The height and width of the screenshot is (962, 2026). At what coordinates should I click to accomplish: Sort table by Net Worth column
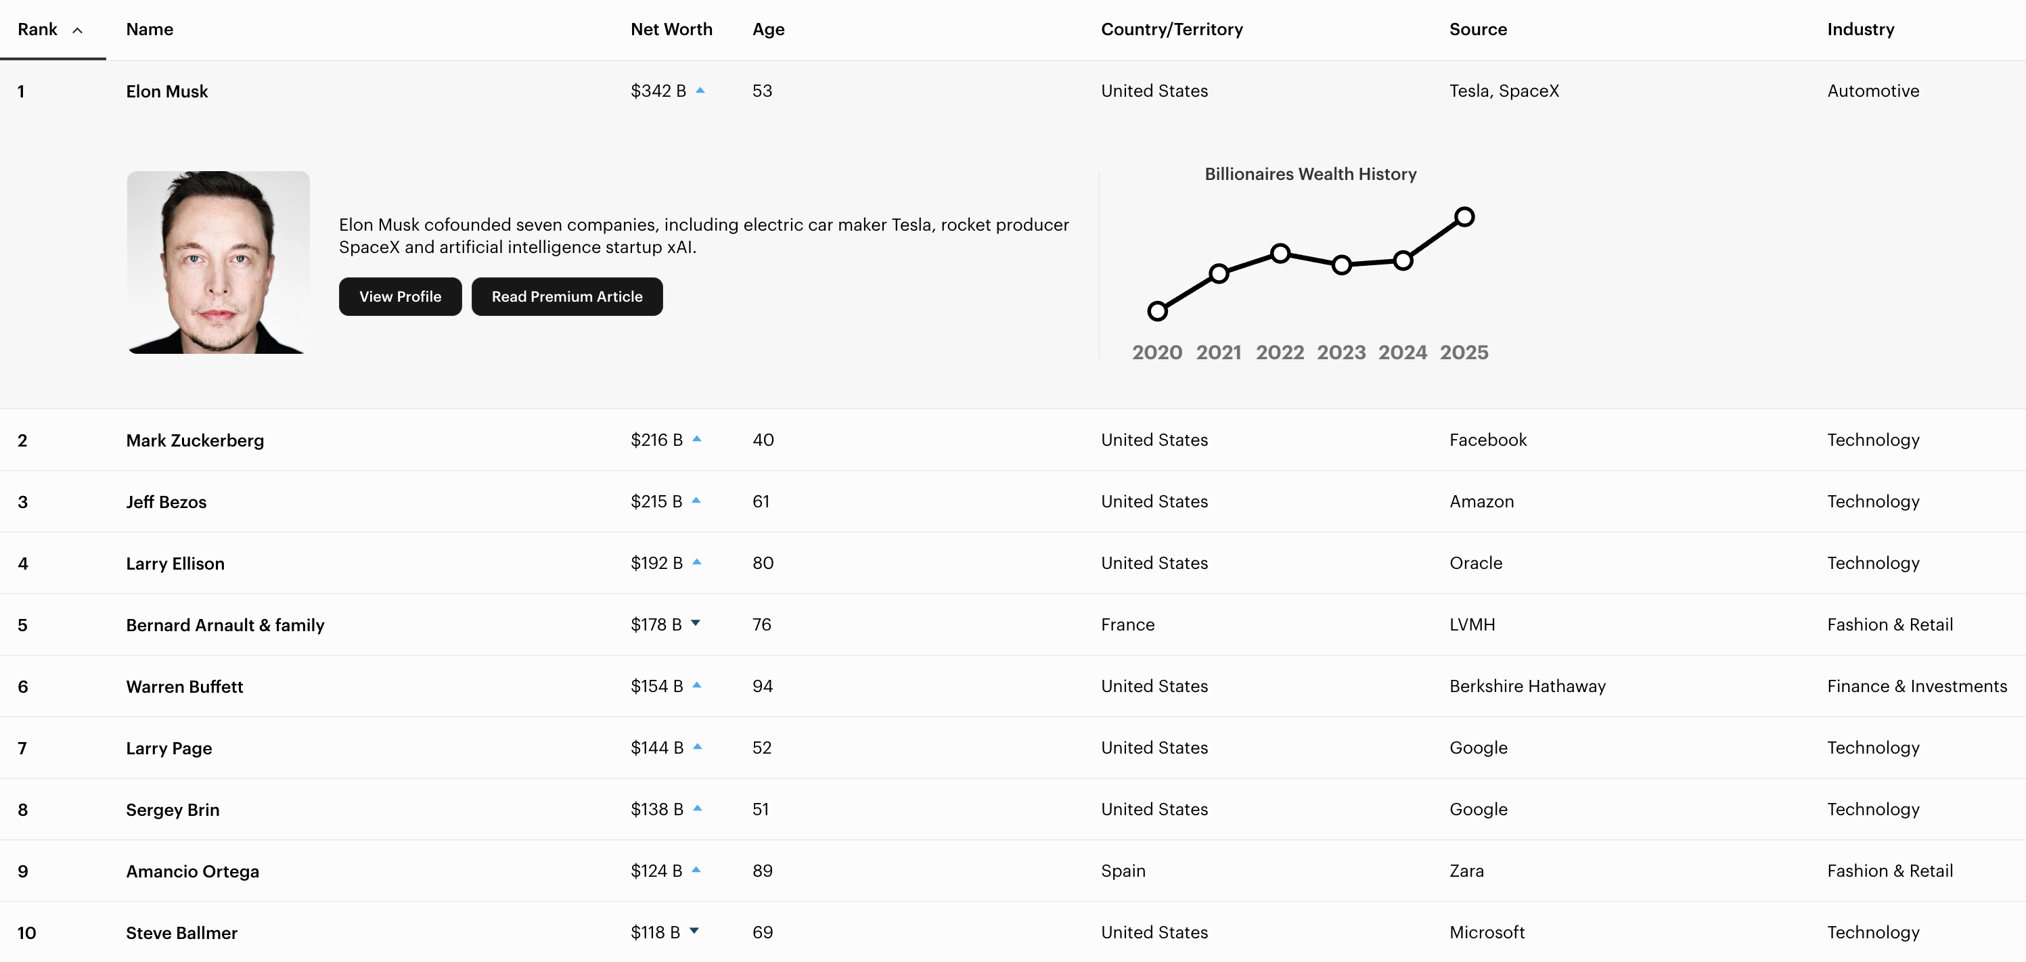[x=671, y=29]
